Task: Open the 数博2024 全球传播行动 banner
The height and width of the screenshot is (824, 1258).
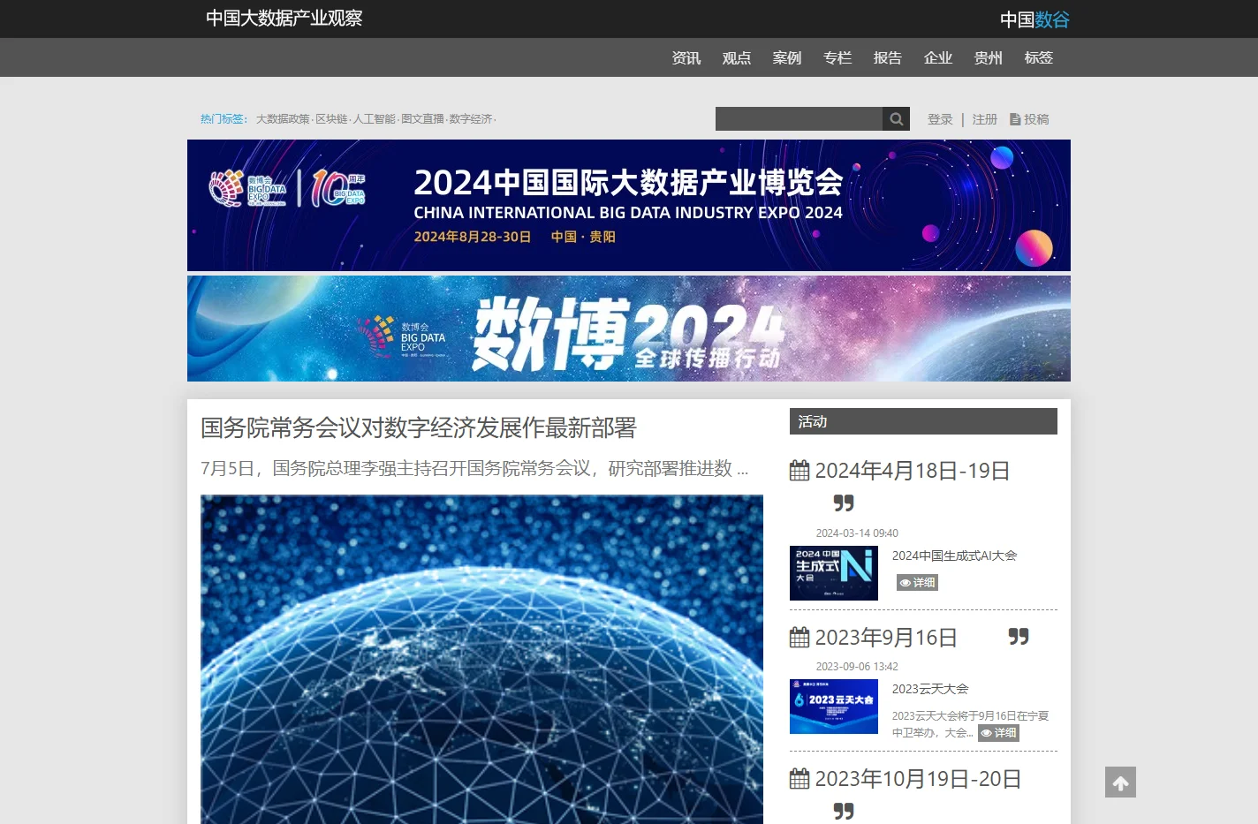Action: [629, 329]
